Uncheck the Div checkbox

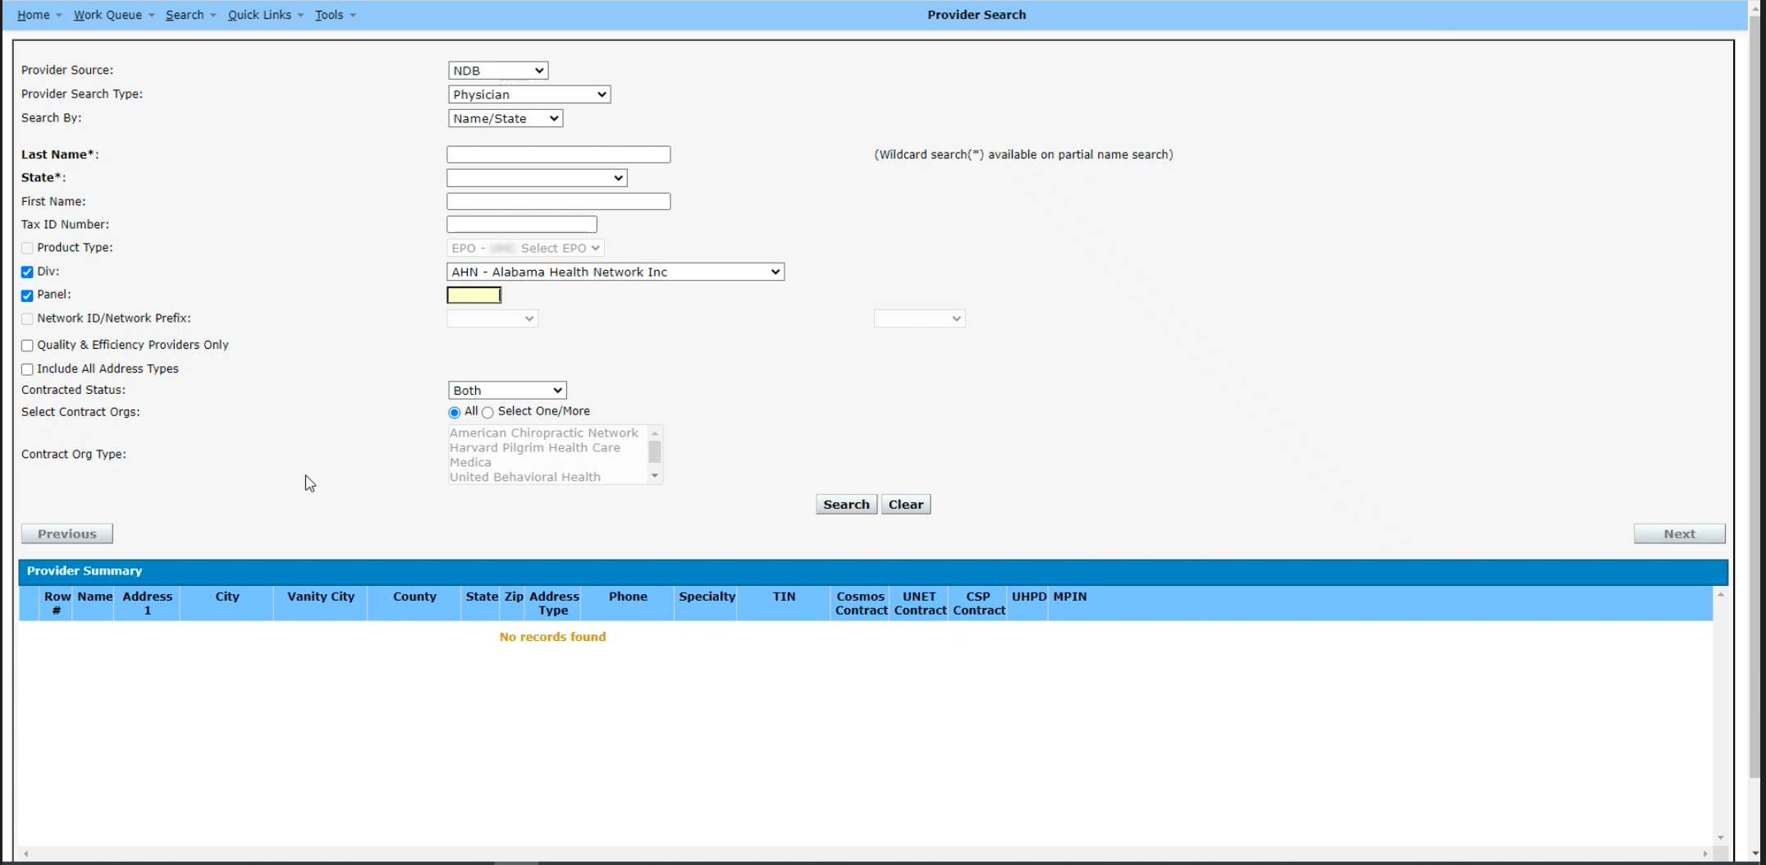pyautogui.click(x=27, y=272)
